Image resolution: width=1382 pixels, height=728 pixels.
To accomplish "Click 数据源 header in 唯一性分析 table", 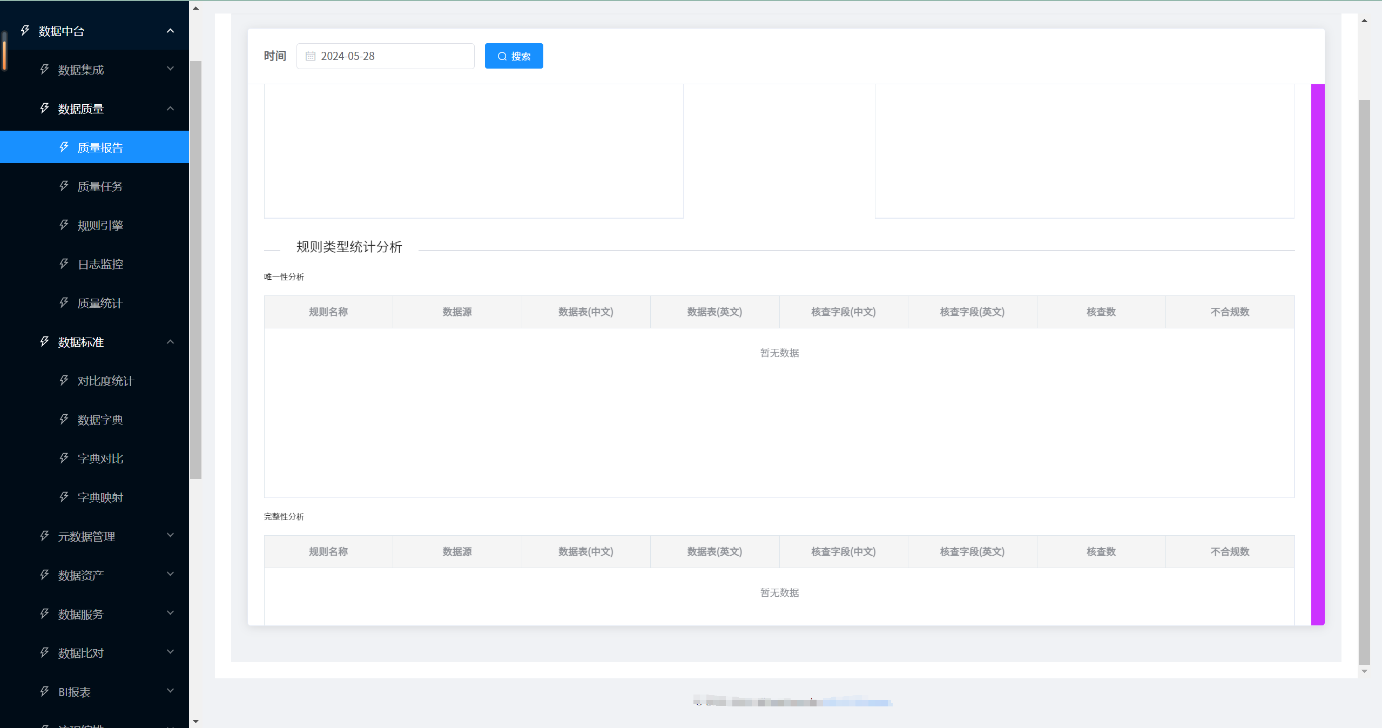I will click(457, 312).
